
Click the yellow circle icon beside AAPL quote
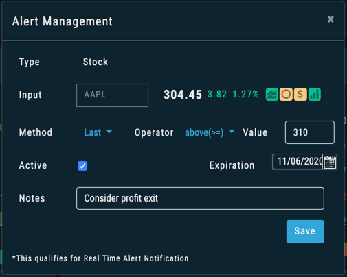(286, 95)
